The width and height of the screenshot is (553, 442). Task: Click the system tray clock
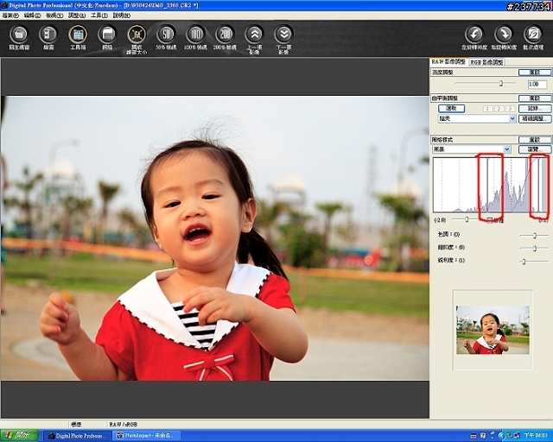click(536, 436)
